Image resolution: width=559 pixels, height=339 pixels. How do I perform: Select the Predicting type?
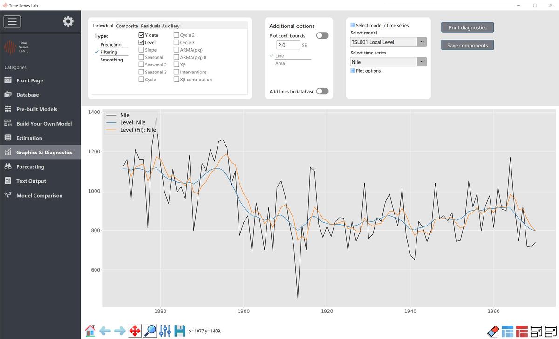pos(111,45)
